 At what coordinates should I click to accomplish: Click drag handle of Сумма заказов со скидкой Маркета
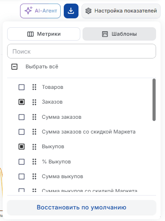tap(34, 132)
